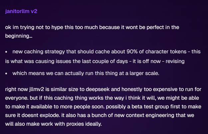Click the second bullet point marker
The height and width of the screenshot is (134, 208).
6,74
